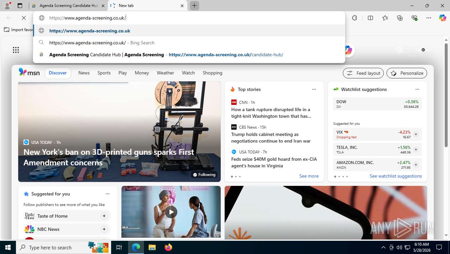This screenshot has width=450, height=254.
Task: Switch to the Agenda Screening Candidate Hub tab
Action: pyautogui.click(x=68, y=6)
